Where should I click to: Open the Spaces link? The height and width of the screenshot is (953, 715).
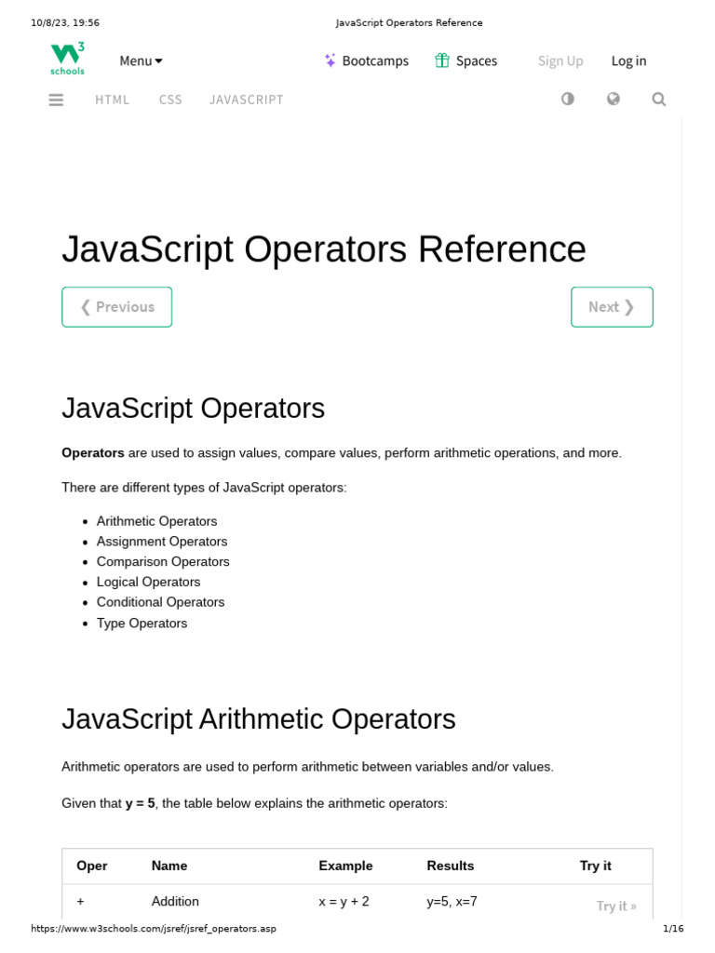[477, 60]
